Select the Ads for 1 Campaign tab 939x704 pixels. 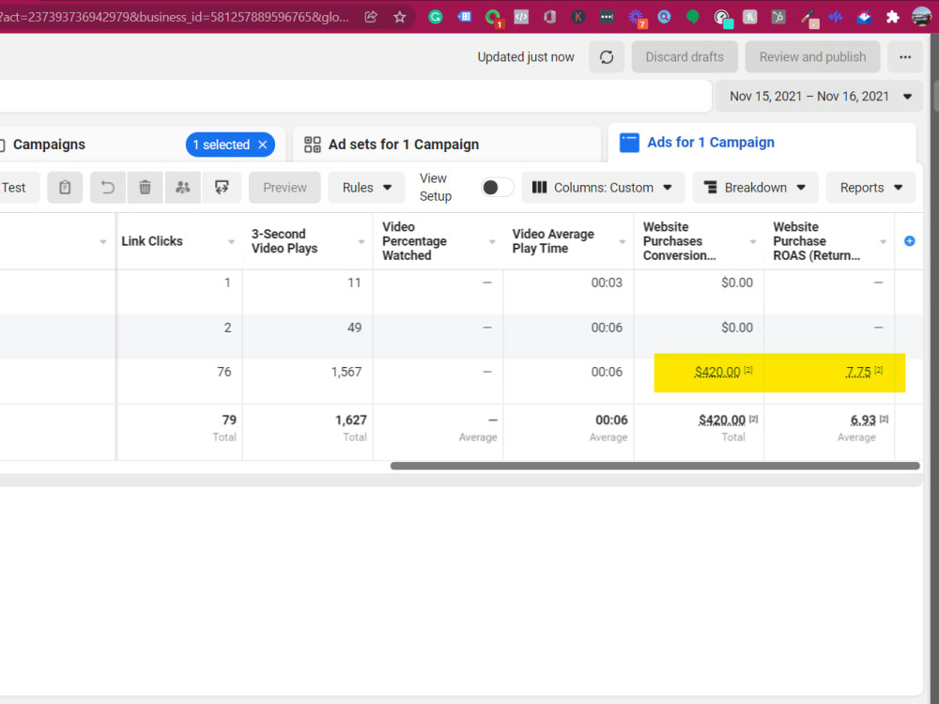coord(762,143)
